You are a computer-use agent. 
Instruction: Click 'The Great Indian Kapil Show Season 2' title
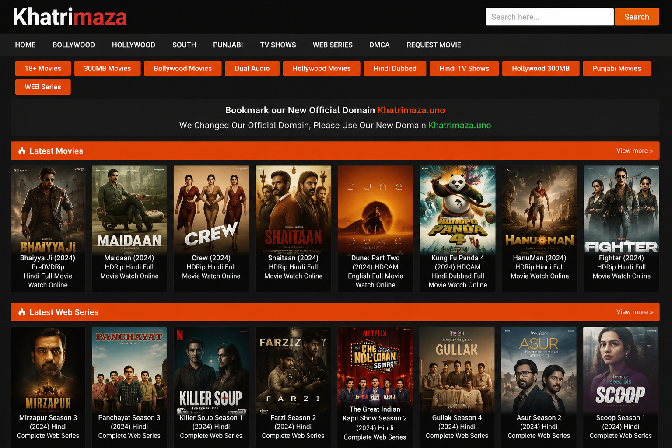[375, 414]
